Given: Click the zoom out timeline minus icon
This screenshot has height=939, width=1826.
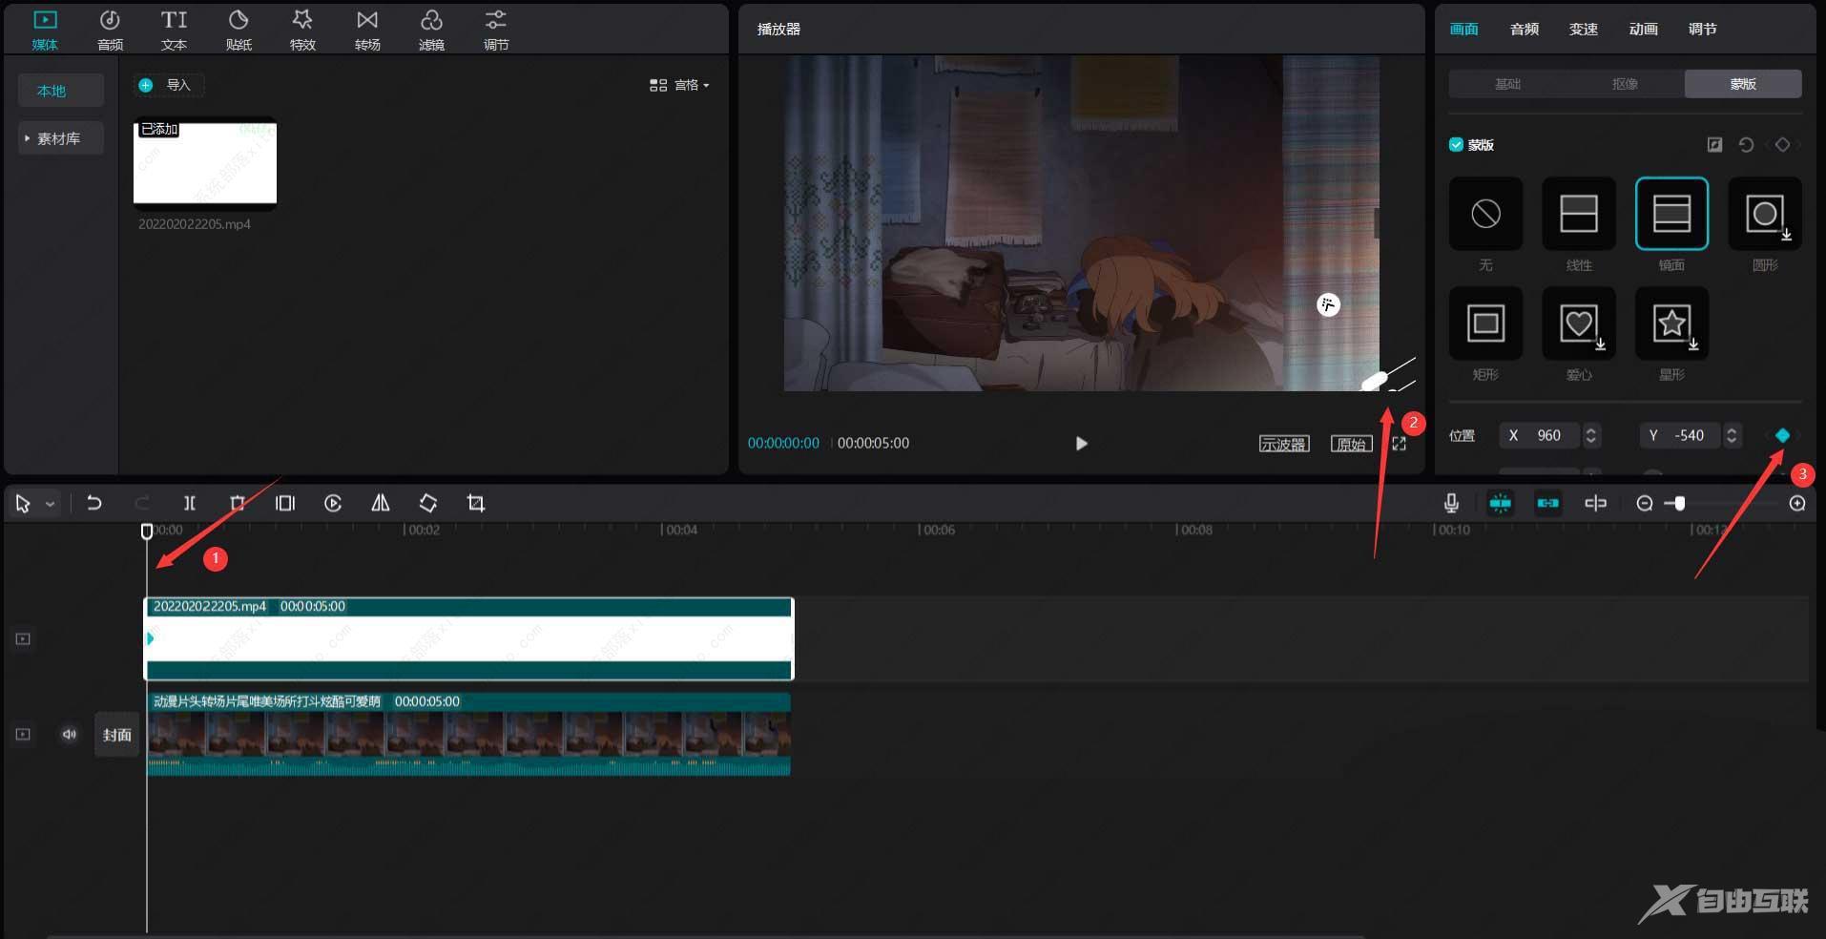Looking at the screenshot, I should [x=1645, y=503].
